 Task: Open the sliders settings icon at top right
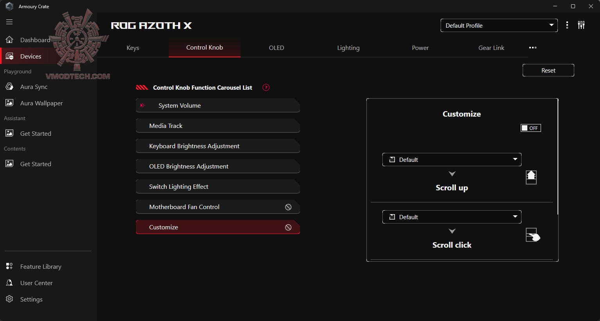coord(581,25)
